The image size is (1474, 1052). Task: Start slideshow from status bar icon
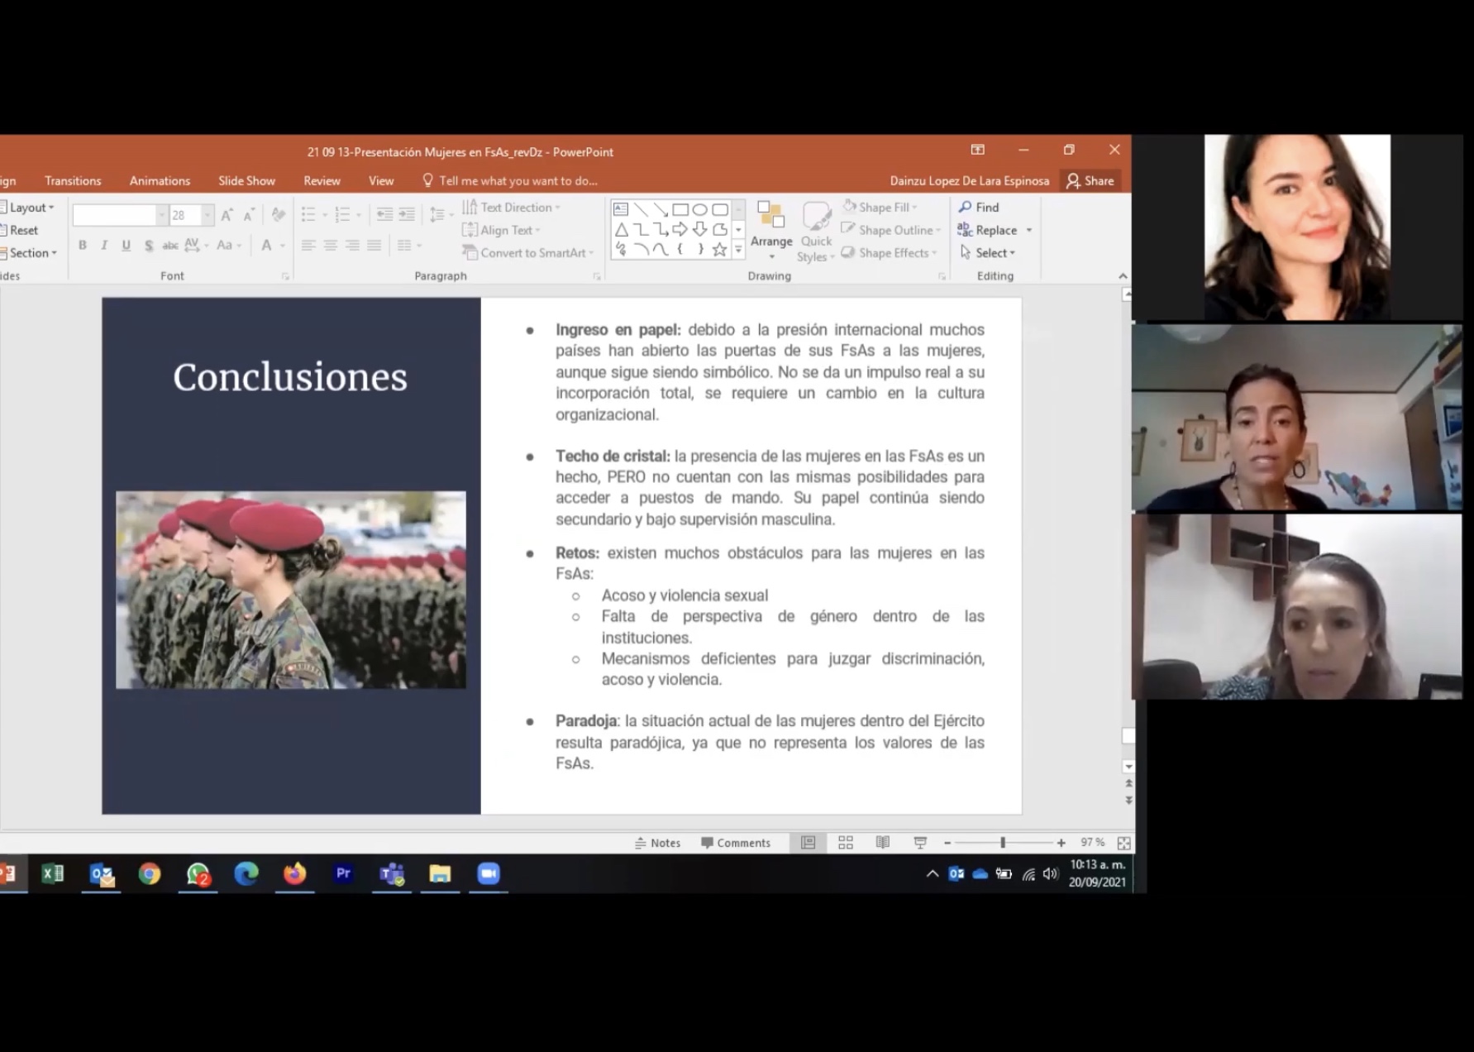tap(919, 843)
